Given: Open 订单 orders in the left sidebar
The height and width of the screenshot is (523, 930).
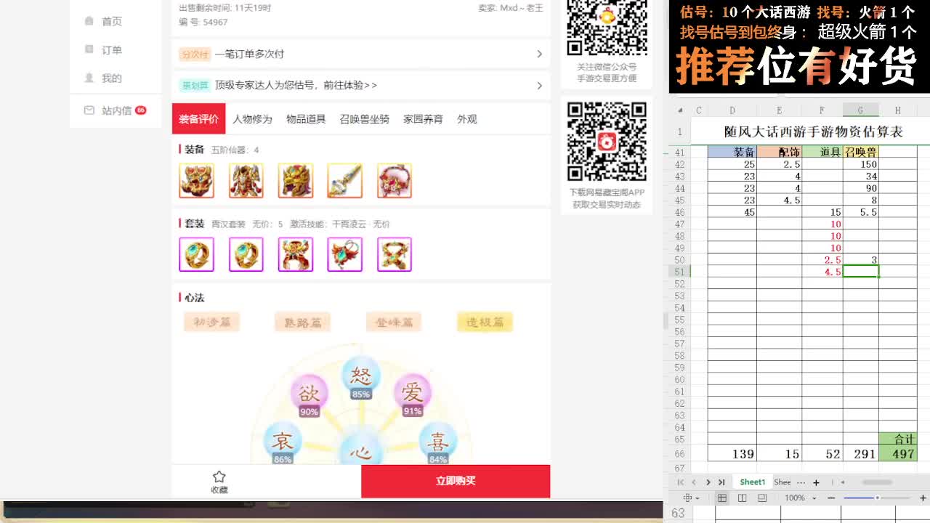Looking at the screenshot, I should pos(110,49).
